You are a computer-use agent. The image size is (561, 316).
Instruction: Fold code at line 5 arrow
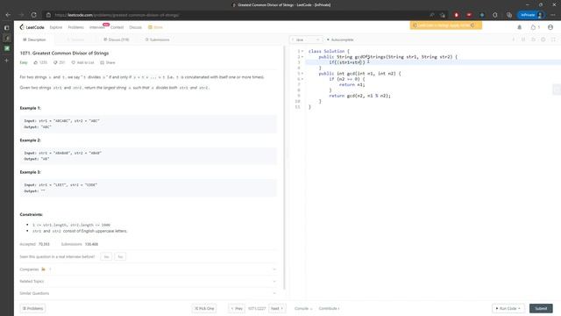302,74
